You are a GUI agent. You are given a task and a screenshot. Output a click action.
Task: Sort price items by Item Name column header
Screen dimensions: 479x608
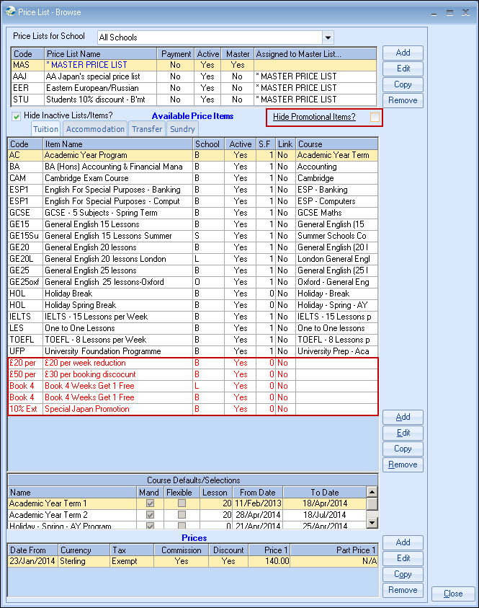(117, 144)
